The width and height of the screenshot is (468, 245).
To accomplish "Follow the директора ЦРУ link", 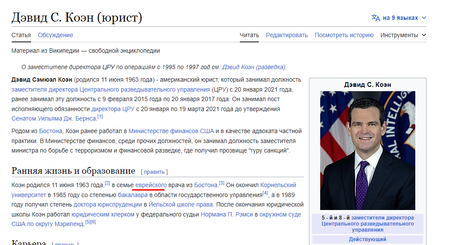I will click(x=113, y=108).
